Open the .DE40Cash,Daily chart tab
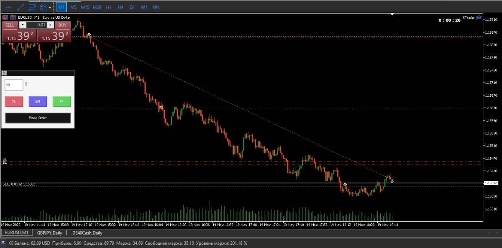Image resolution: width=502 pixels, height=248 pixels. [87, 233]
